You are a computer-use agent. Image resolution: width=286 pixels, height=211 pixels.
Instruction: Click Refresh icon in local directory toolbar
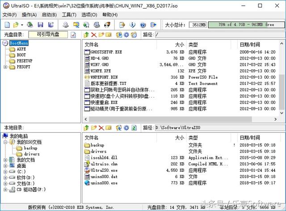(x=134, y=128)
